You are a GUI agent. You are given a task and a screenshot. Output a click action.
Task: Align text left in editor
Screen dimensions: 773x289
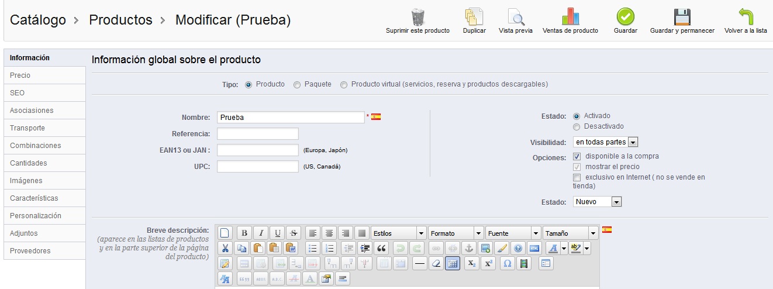[313, 233]
